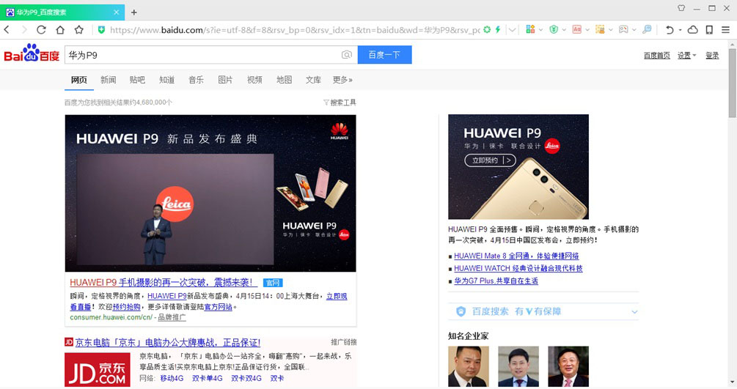This screenshot has width=737, height=389.
Task: Switch to the 文库 tab
Action: (314, 80)
